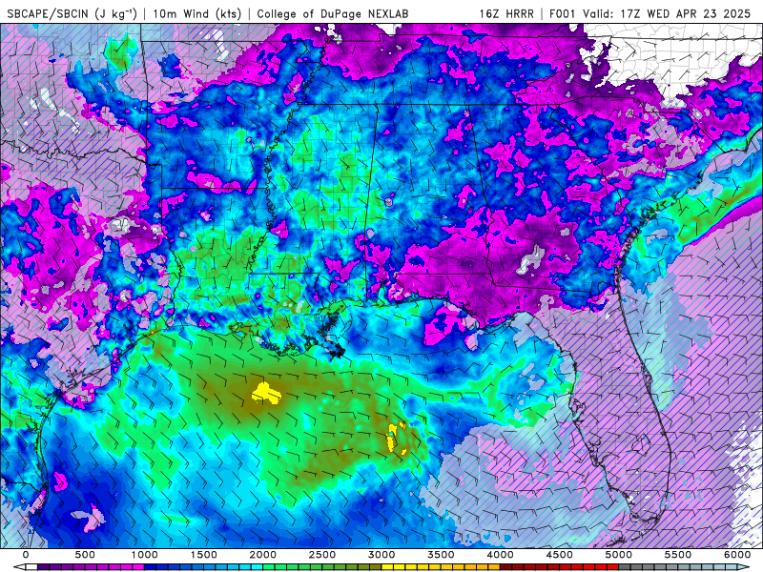Screen dimensions: 763x572
Task: Click the SBCAPE/SBCIN (J kg⁻¹) title text
Action: [x=72, y=13]
